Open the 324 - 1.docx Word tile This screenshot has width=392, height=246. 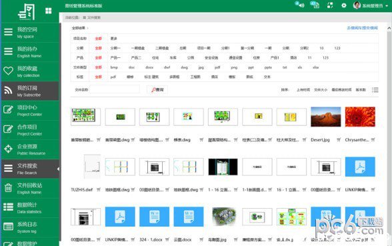tap(154, 217)
